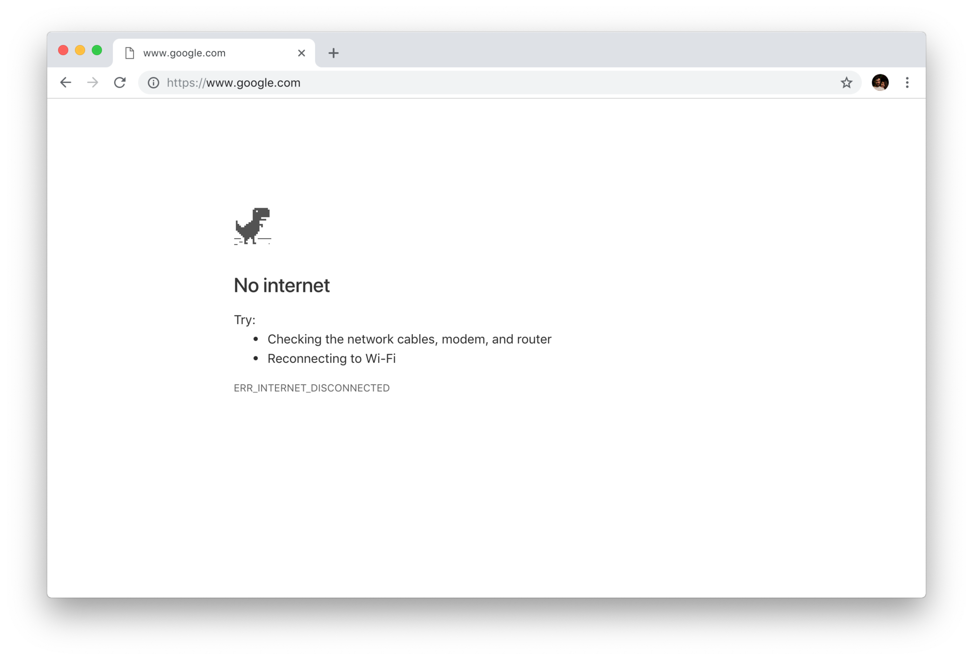
Task: Click the No internet heading
Action: click(x=282, y=286)
